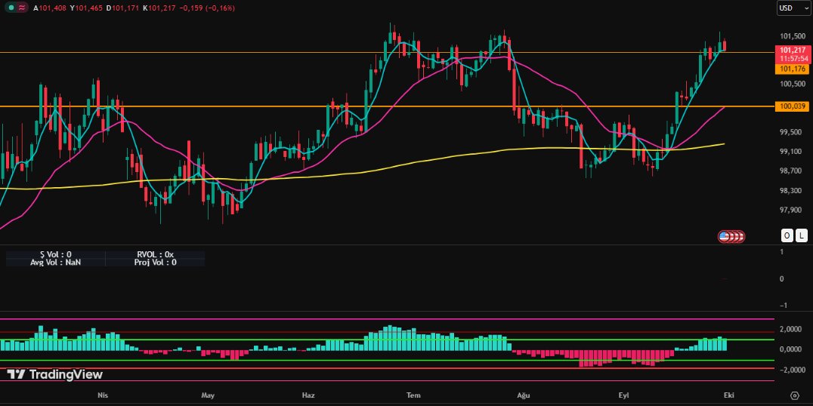Screen dimensions: 813x406
Task: Click the 0,0000 oscillator axis label
Action: 791,349
